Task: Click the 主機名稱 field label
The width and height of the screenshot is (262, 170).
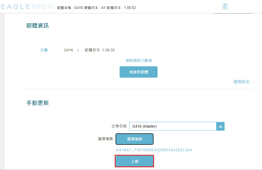Action: (119, 126)
